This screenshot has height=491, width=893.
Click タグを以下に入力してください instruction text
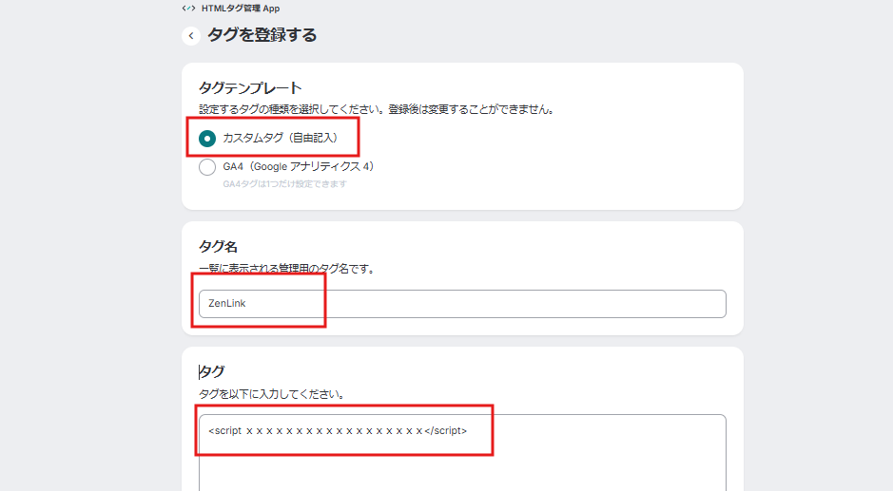(x=272, y=394)
